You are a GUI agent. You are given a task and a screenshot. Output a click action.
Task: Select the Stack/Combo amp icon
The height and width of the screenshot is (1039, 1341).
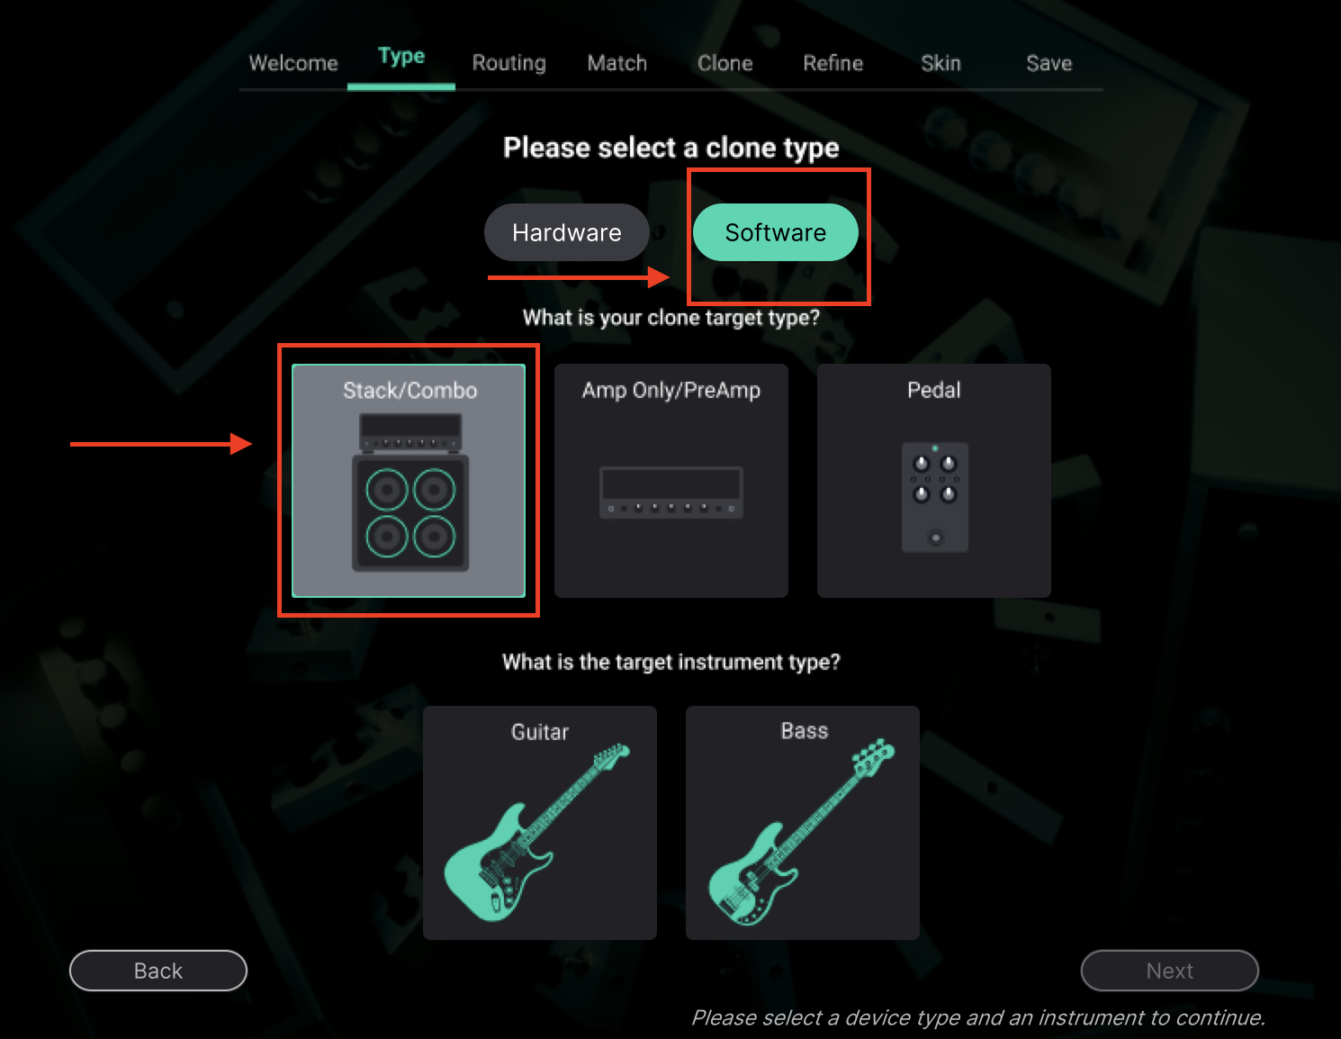pos(410,492)
